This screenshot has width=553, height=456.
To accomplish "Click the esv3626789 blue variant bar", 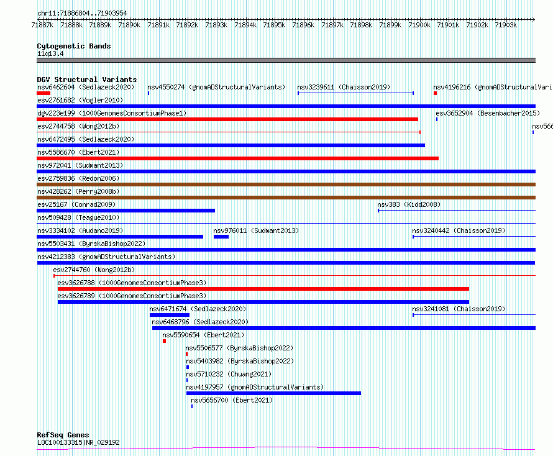I will coord(263,302).
